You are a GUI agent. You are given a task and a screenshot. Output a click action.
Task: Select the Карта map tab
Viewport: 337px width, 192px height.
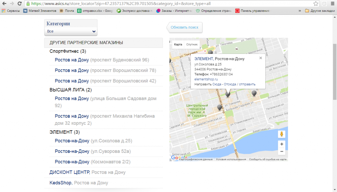point(178,44)
